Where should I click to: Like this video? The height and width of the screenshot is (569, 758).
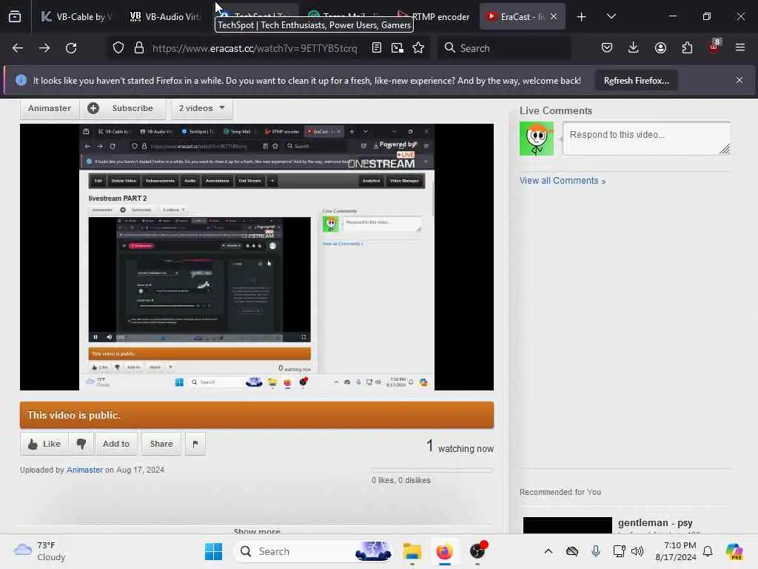[x=44, y=444]
